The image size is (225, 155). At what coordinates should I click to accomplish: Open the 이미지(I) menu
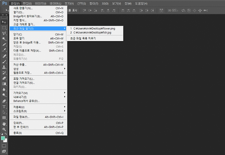(x=41, y=3)
